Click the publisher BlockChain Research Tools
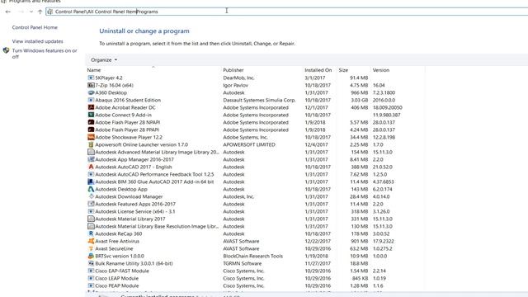 253,256
